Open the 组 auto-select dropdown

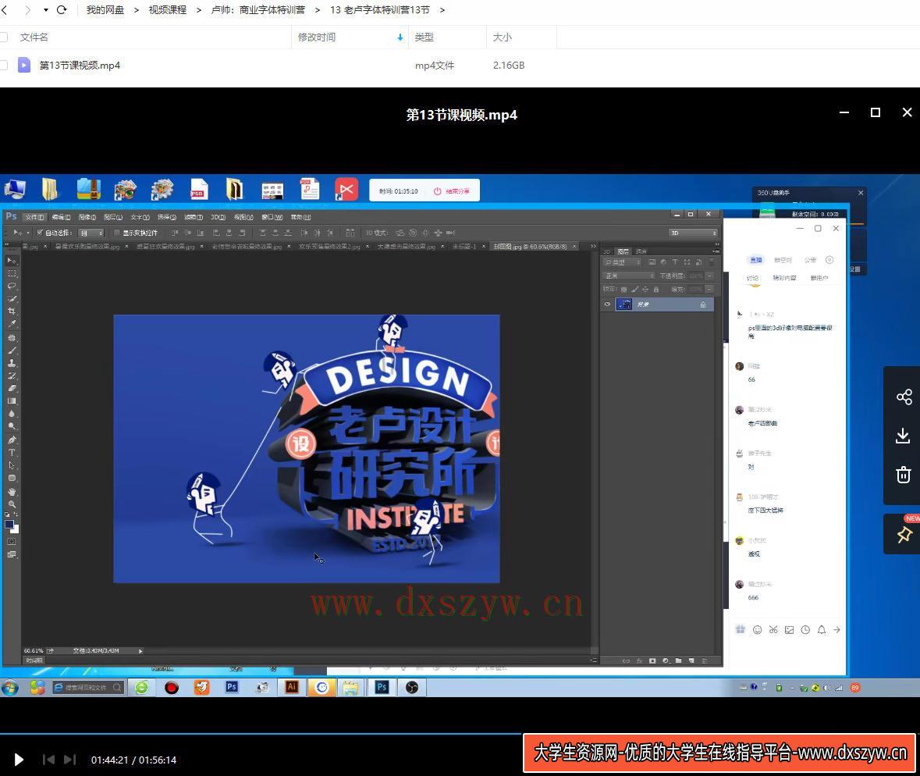(x=91, y=233)
